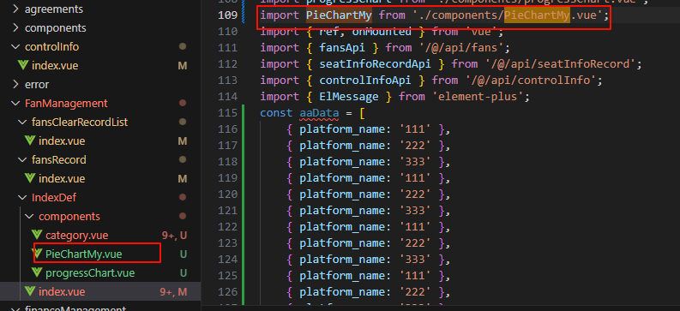Click the Vue icon of the selected index.vue
The height and width of the screenshot is (311, 680).
pos(30,291)
